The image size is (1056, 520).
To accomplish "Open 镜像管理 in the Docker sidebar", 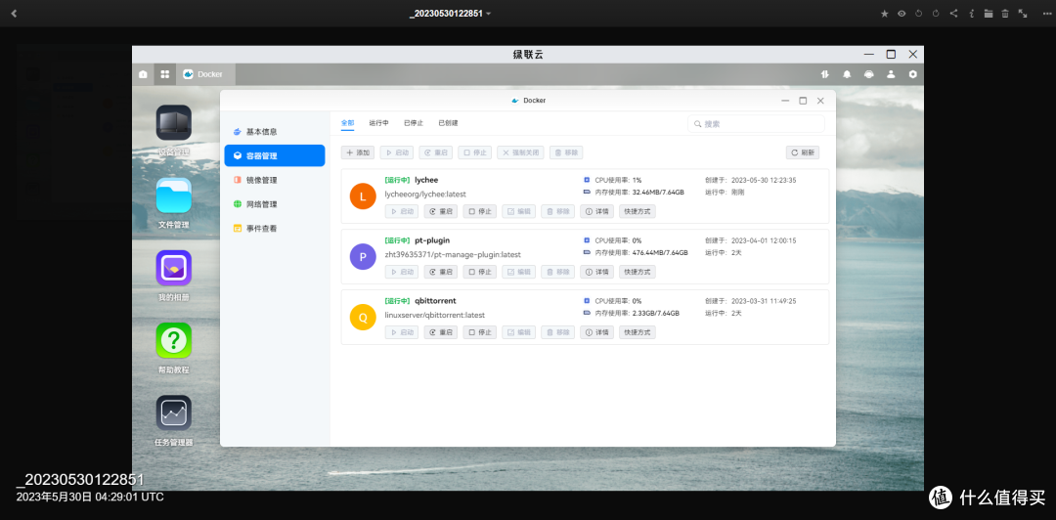I will 275,180.
